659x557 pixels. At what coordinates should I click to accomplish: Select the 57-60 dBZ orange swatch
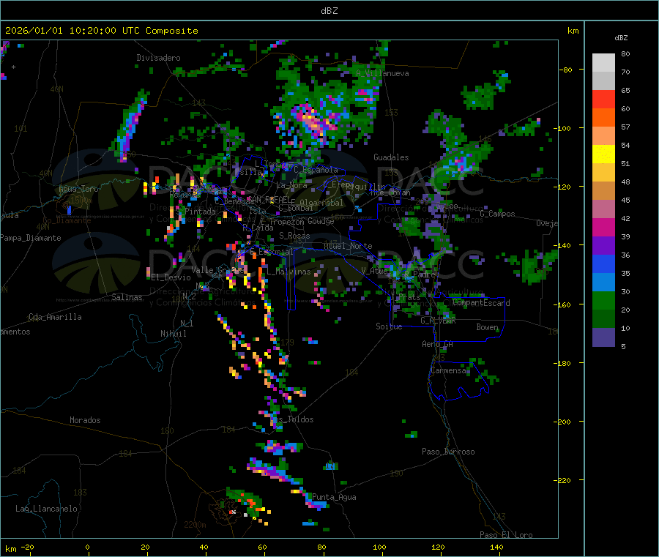coord(603,118)
